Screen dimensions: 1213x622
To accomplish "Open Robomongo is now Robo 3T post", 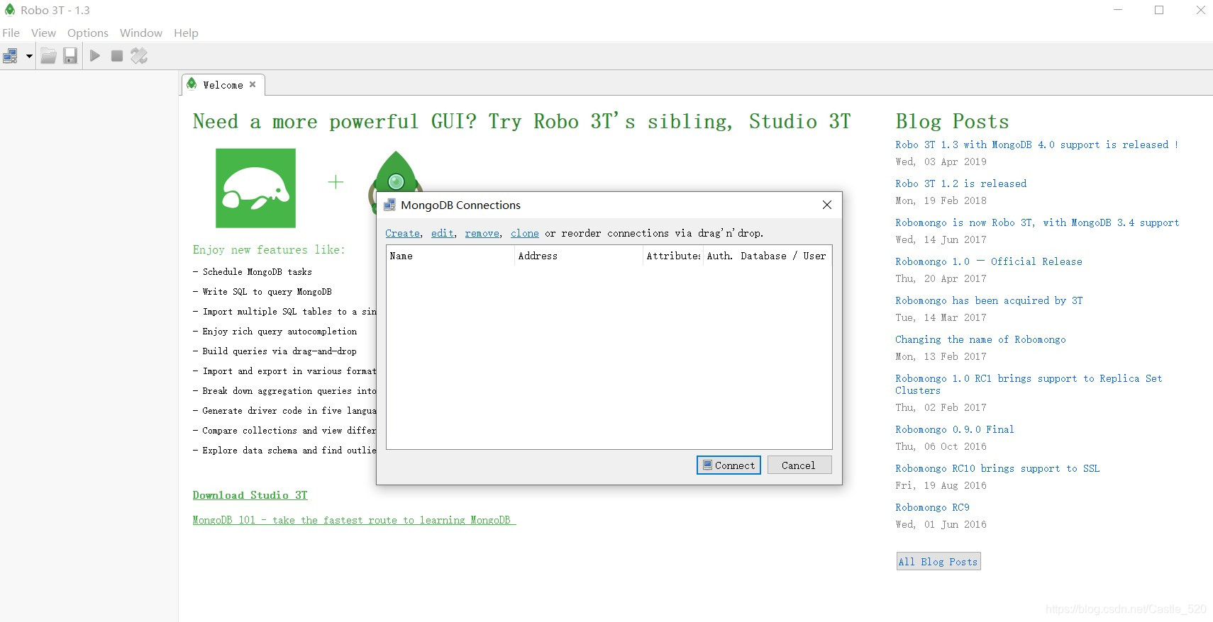I will (x=1037, y=222).
